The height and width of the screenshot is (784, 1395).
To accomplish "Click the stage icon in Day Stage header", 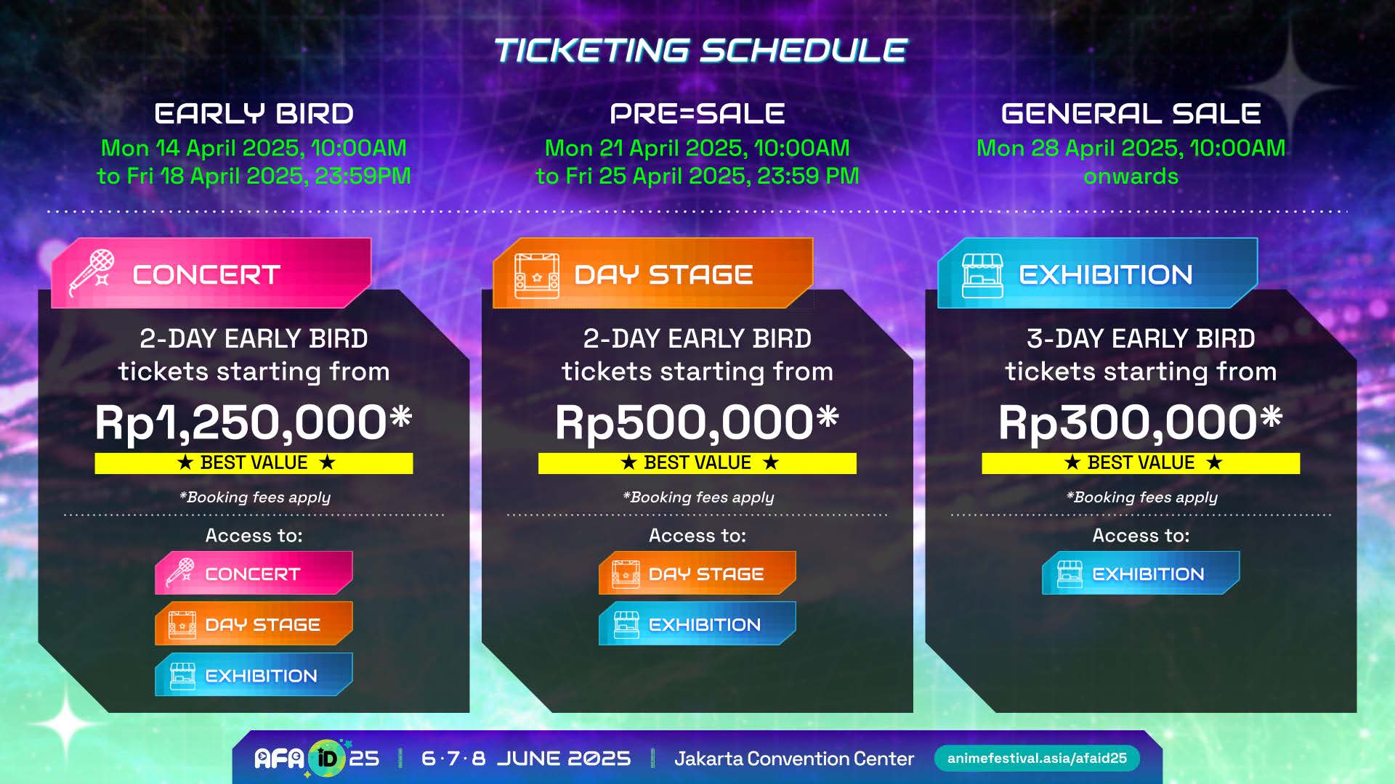I will [x=536, y=276].
